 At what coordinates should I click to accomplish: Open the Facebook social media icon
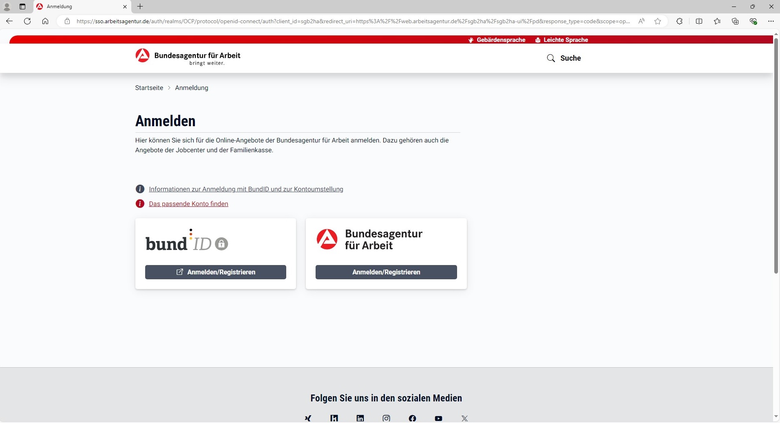(412, 418)
